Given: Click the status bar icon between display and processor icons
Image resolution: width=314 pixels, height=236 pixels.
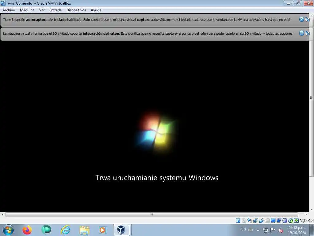Looking at the screenshot, I should point(279,221).
